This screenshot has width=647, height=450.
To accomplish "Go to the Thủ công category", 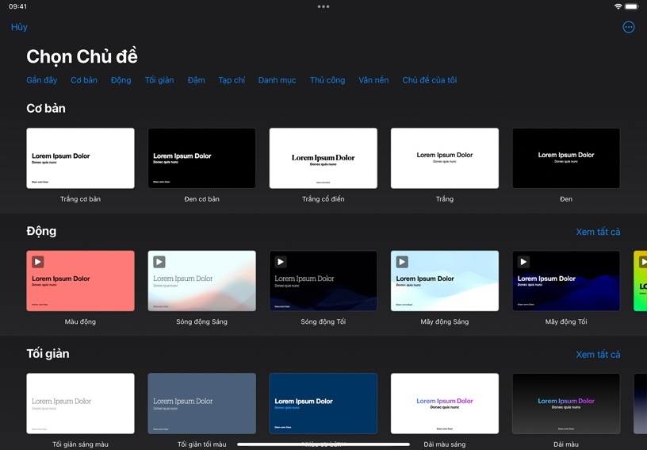I will pyautogui.click(x=327, y=80).
